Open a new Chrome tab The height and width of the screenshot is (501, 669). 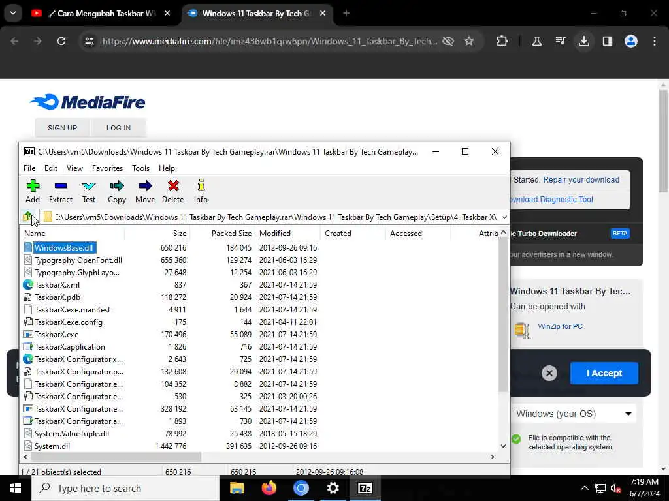coord(346,13)
